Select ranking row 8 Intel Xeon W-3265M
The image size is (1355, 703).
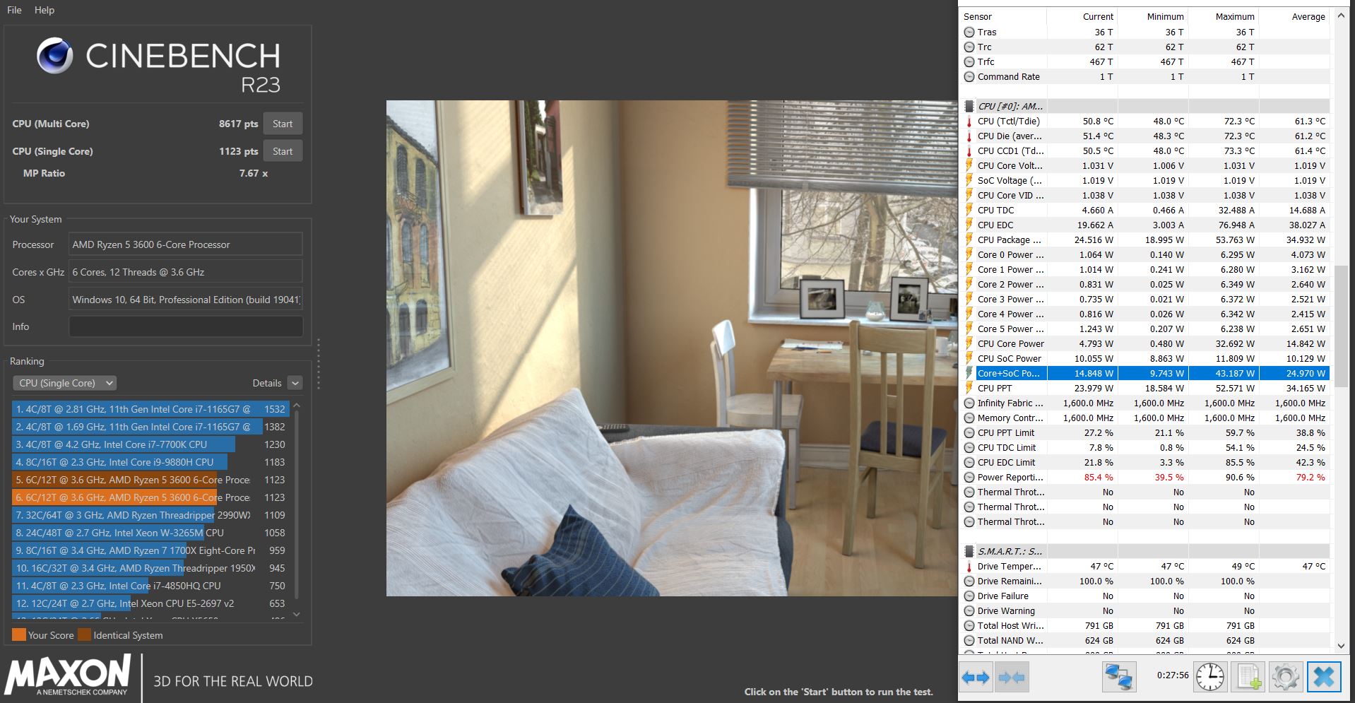click(150, 533)
